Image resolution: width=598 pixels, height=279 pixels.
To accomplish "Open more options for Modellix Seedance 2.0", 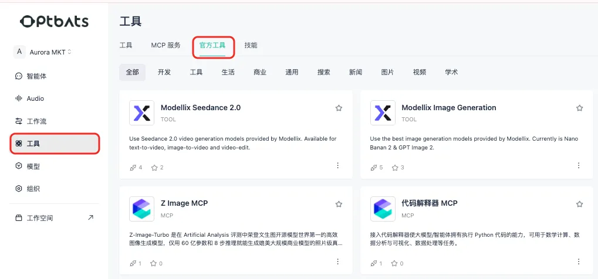I will pos(337,165).
